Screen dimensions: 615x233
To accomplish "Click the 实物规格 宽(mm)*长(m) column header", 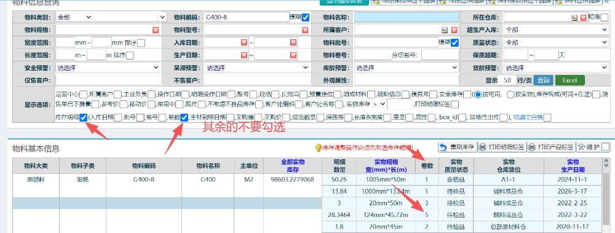I will 386,166.
